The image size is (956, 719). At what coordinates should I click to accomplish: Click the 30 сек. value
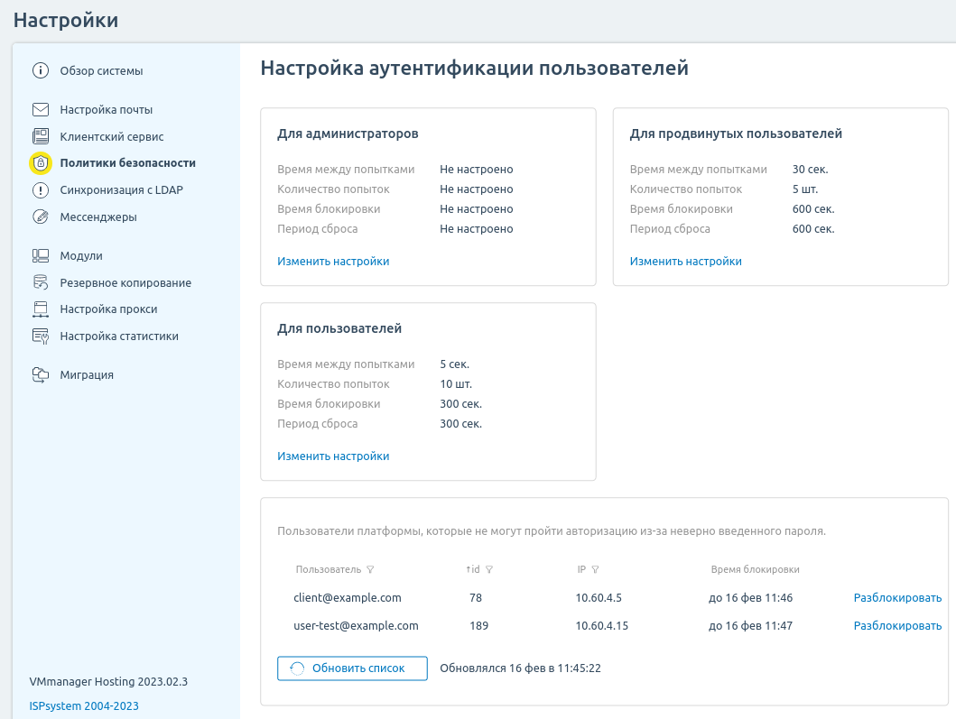point(811,170)
